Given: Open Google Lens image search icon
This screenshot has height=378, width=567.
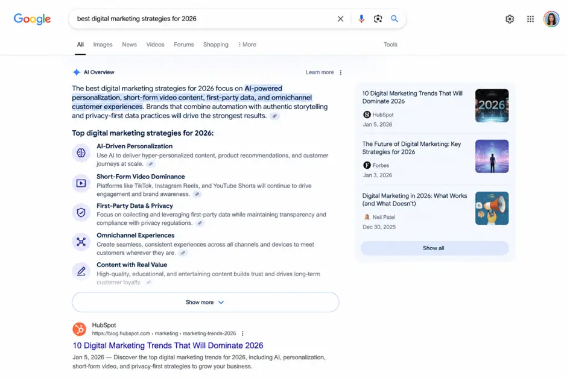Looking at the screenshot, I should pos(378,19).
